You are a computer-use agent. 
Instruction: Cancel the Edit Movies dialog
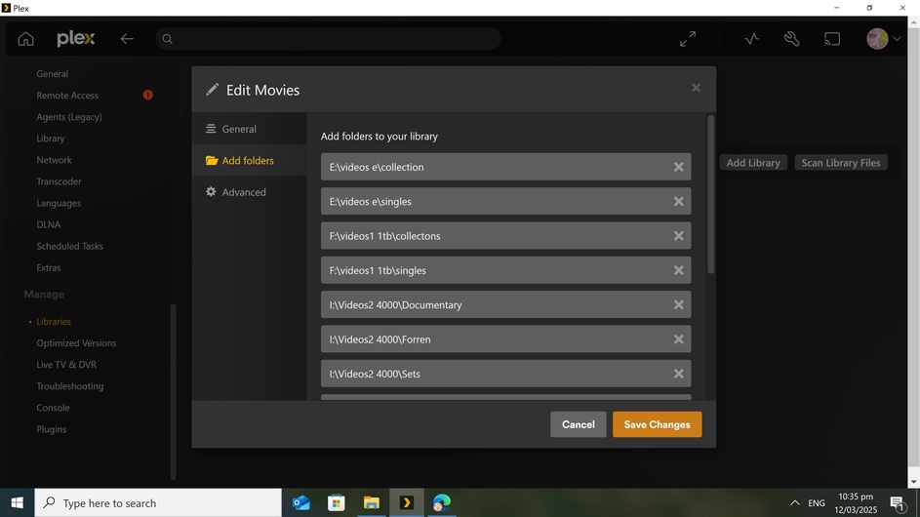(x=578, y=424)
